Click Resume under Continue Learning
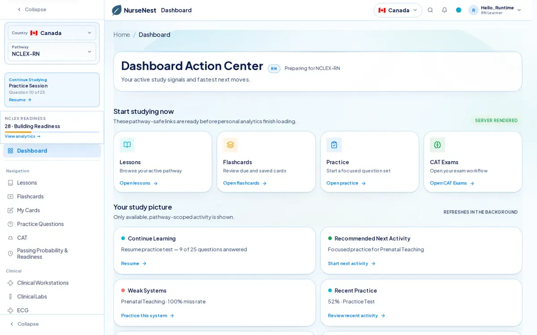 [x=134, y=264]
